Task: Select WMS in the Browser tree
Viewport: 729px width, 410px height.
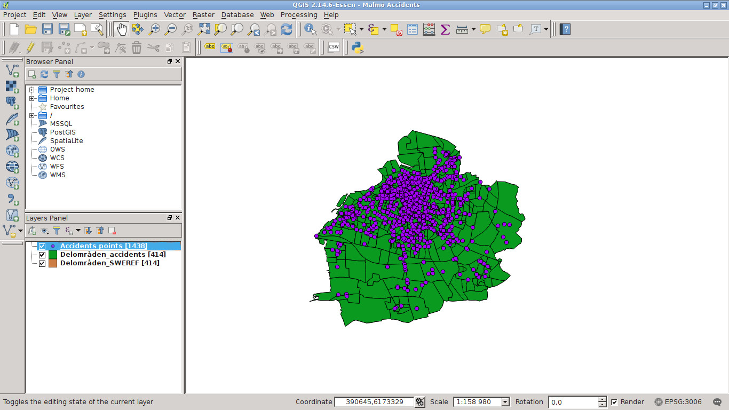Action: click(58, 175)
